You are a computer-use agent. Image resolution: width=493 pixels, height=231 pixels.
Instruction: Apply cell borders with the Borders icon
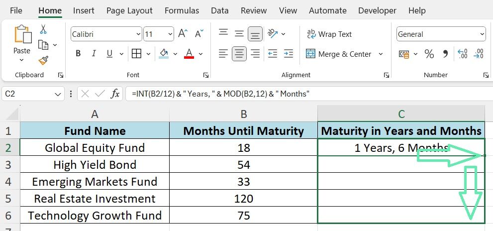(136, 54)
